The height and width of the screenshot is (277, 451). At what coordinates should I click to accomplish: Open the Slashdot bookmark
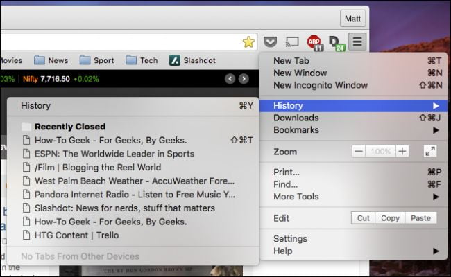pyautogui.click(x=192, y=60)
